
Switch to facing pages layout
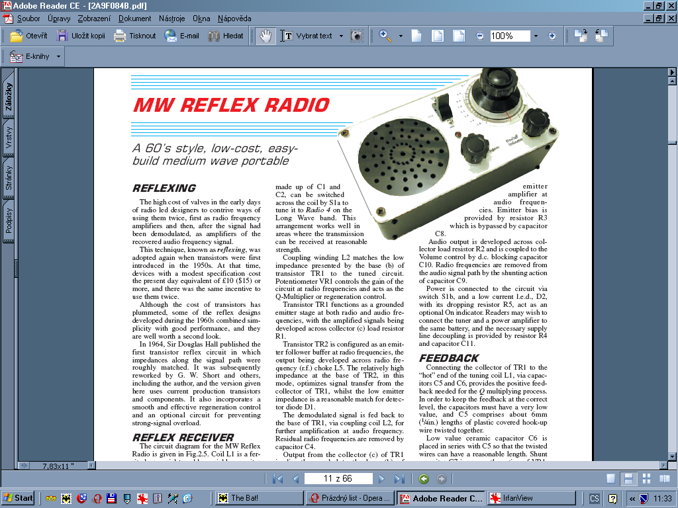click(x=665, y=479)
